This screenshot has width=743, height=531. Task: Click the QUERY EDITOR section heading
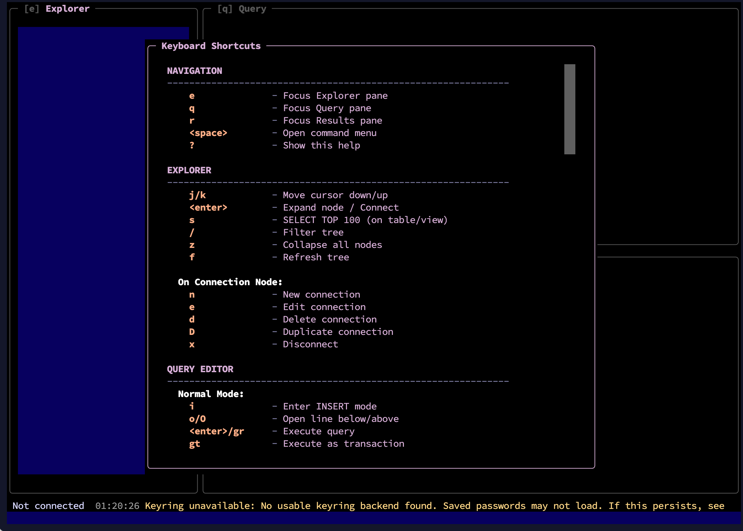tap(200, 369)
